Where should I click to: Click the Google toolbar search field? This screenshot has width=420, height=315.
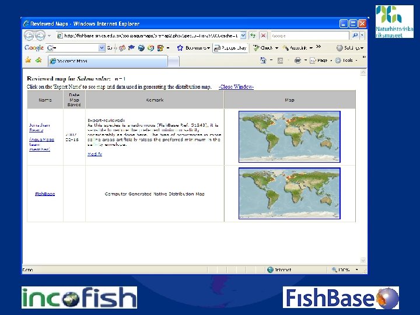click(x=72, y=48)
